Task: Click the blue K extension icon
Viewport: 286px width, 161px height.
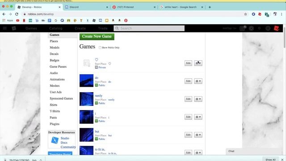Action: pos(253,14)
